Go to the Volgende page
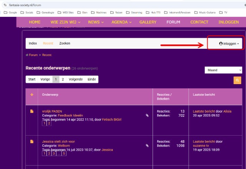 [x=75, y=80]
